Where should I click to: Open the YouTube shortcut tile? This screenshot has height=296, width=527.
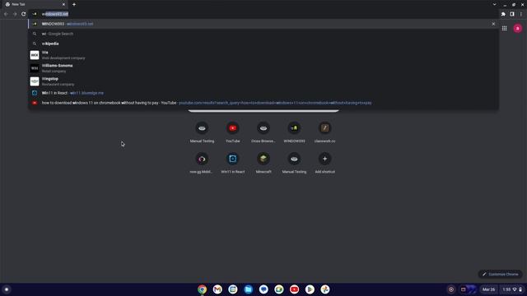coord(232,132)
